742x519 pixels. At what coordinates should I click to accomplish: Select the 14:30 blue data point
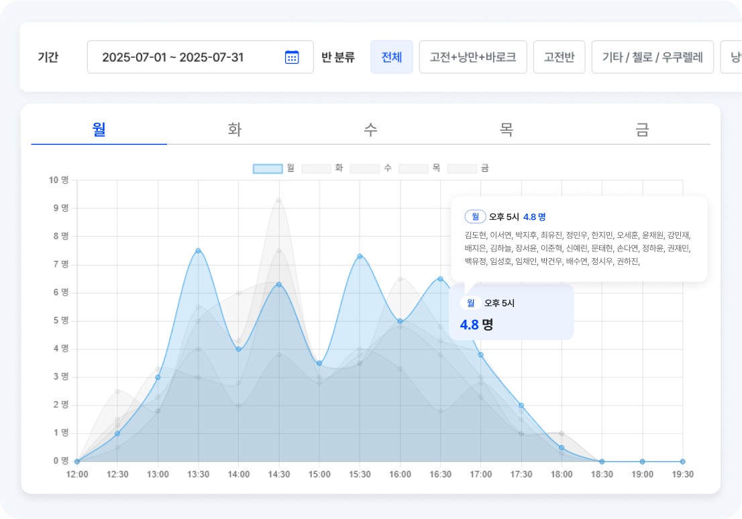coord(278,284)
